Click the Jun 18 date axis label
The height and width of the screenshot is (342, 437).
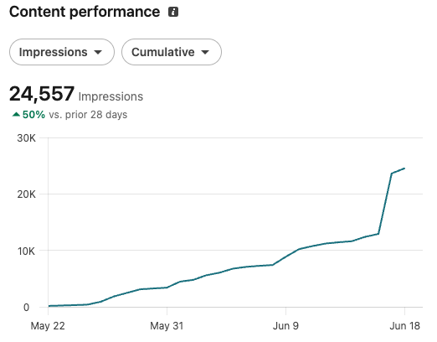pos(404,326)
